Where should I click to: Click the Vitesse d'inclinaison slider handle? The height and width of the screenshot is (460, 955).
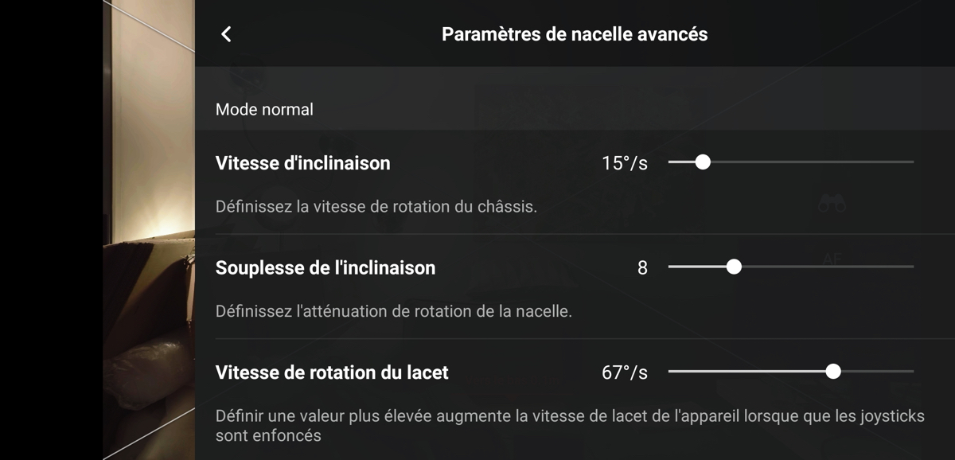702,162
